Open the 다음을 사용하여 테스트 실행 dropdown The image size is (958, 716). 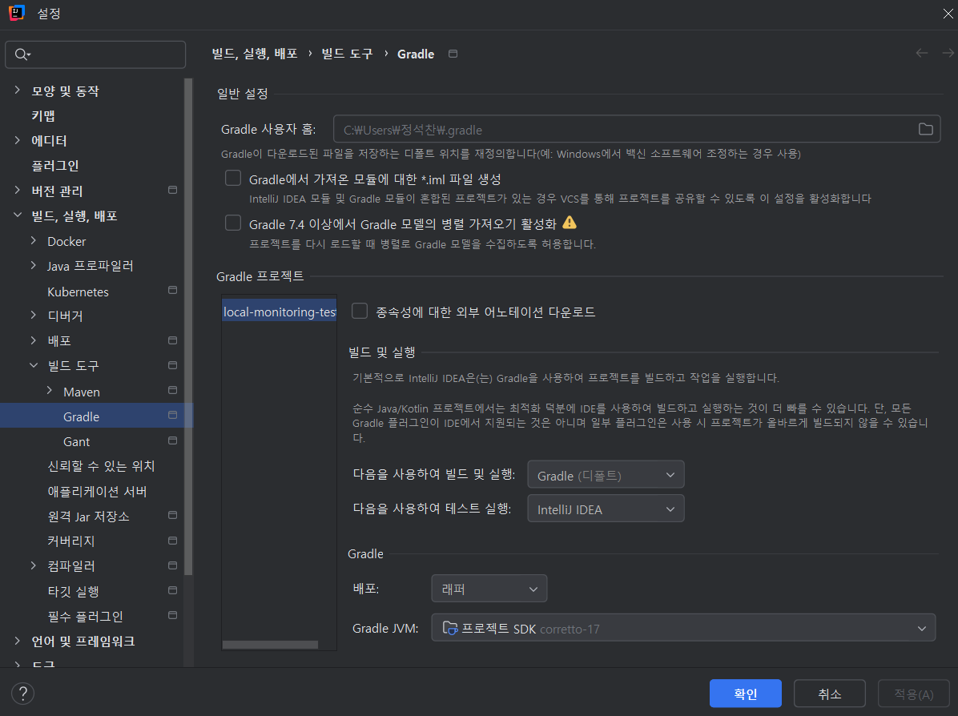point(606,509)
